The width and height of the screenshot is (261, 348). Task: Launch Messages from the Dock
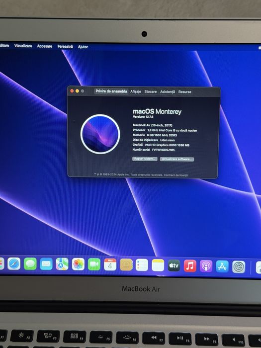coord(30,264)
